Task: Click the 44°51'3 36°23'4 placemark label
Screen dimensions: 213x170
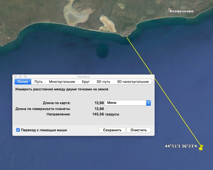Action: pyautogui.click(x=181, y=146)
